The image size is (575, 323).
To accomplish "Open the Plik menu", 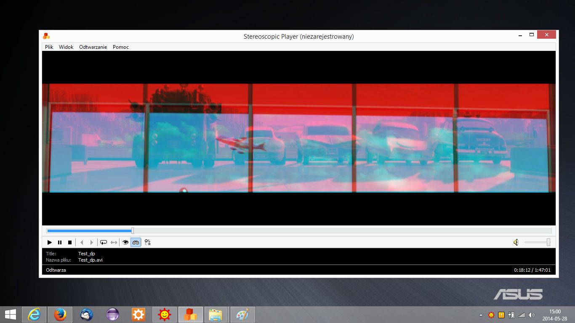I will (49, 47).
